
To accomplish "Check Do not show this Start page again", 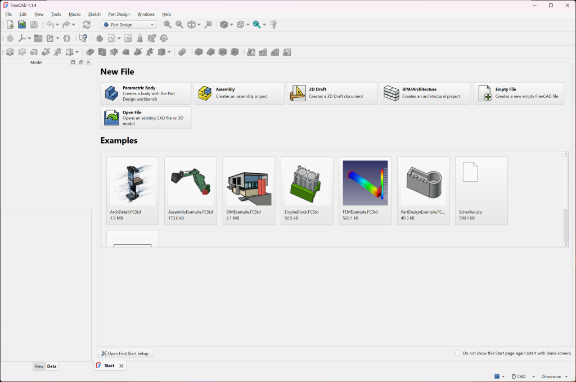I will pyautogui.click(x=458, y=353).
